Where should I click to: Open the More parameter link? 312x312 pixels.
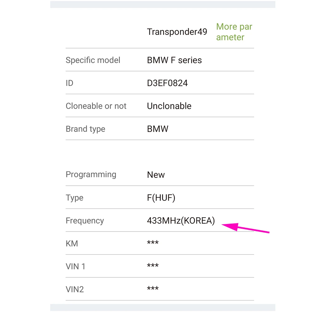tap(234, 32)
